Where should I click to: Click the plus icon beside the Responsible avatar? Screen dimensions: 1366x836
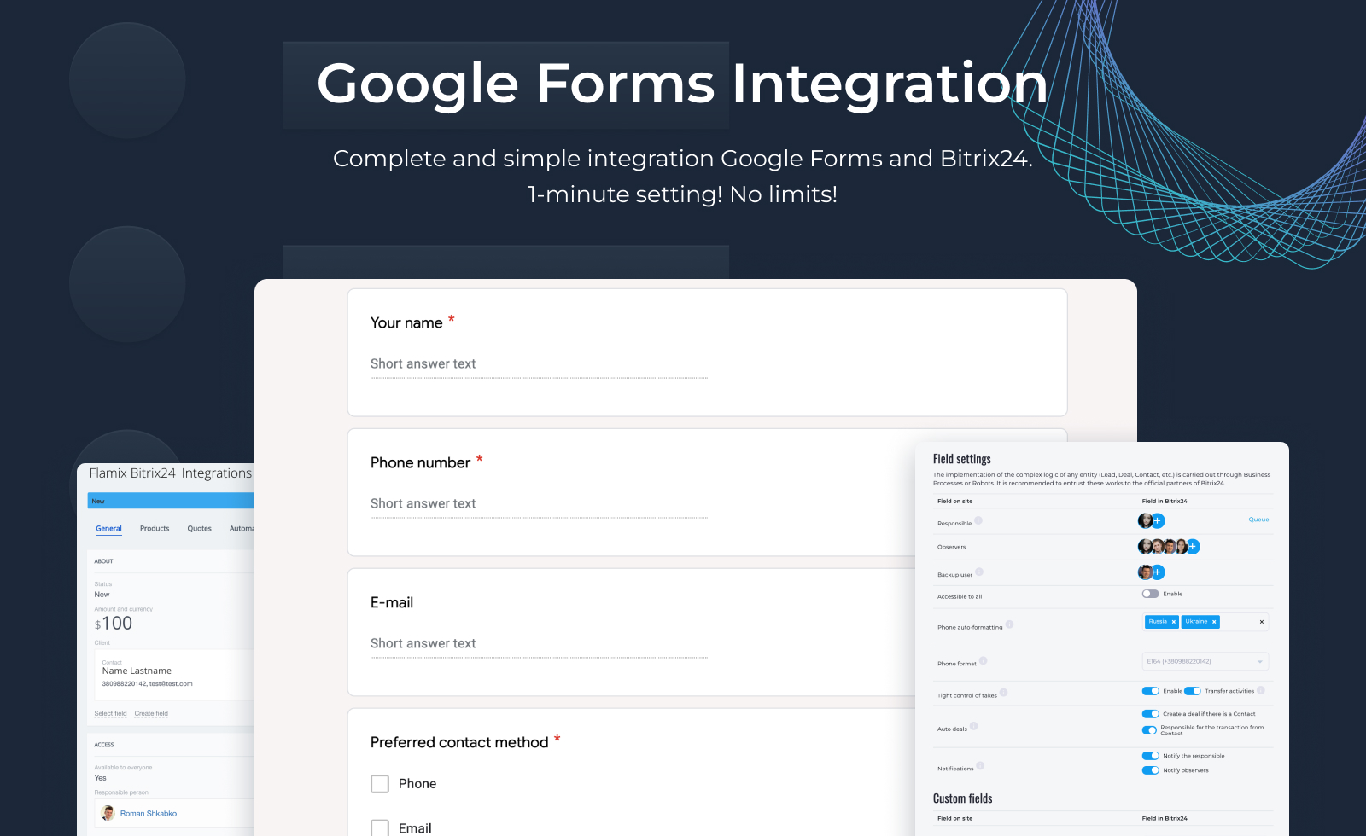click(x=1157, y=521)
